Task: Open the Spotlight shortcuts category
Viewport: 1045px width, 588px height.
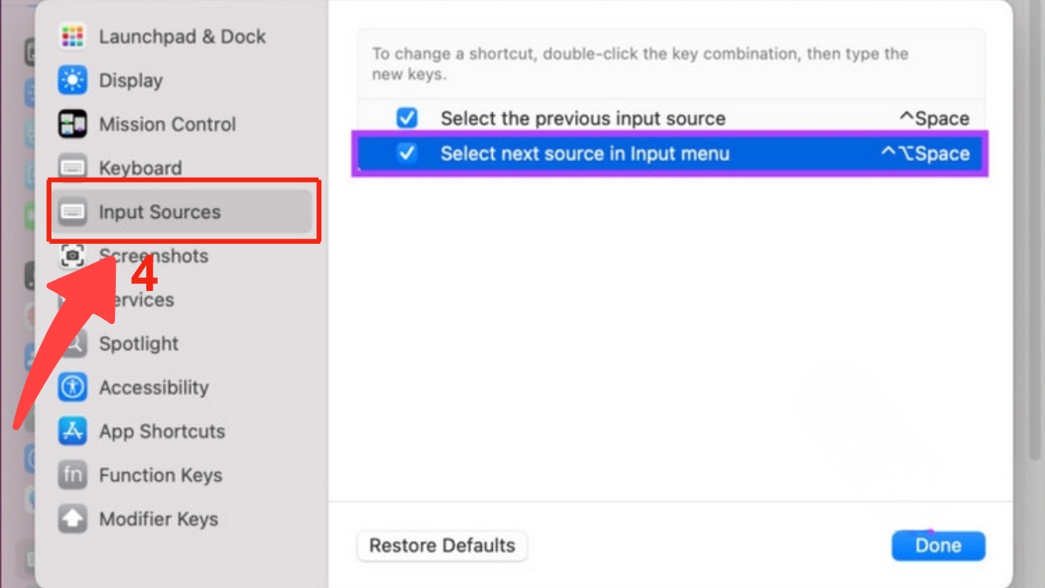Action: tap(138, 343)
